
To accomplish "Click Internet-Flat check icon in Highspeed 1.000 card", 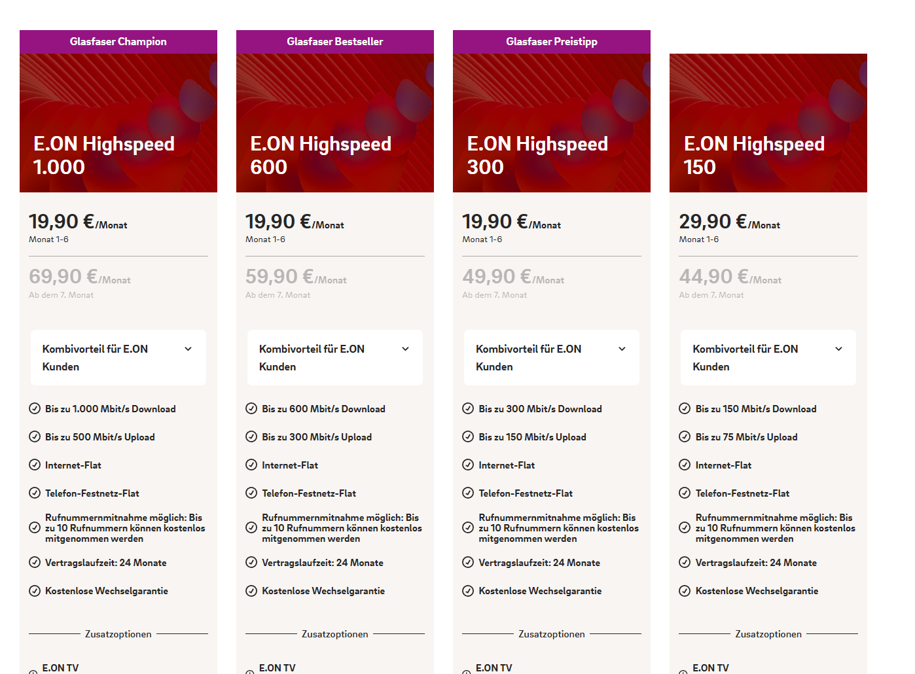I will coord(35,465).
